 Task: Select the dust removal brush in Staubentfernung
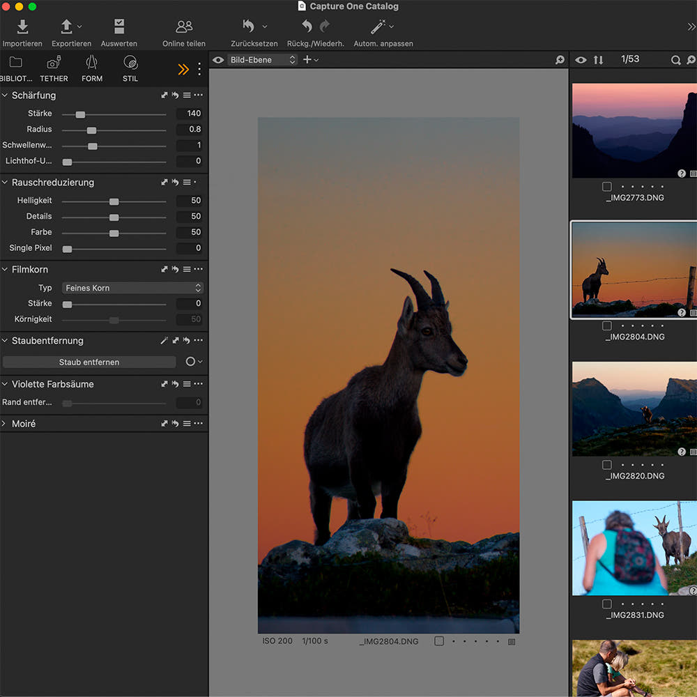(164, 341)
